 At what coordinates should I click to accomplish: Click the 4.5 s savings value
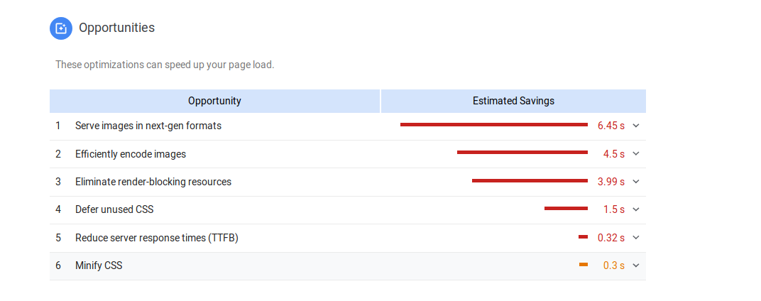[x=614, y=154]
